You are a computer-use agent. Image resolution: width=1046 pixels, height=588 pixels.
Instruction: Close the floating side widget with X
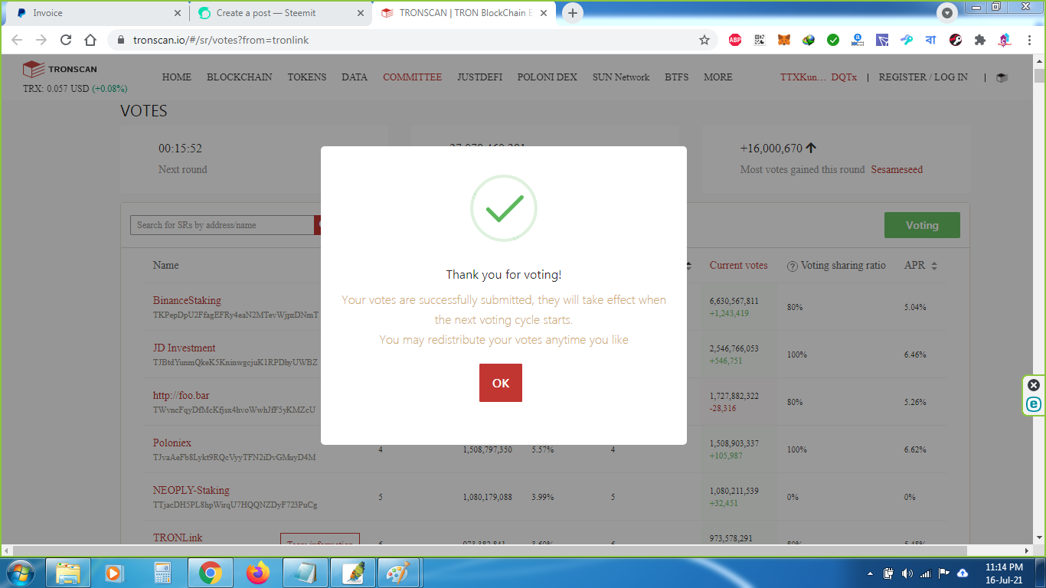tap(1034, 385)
